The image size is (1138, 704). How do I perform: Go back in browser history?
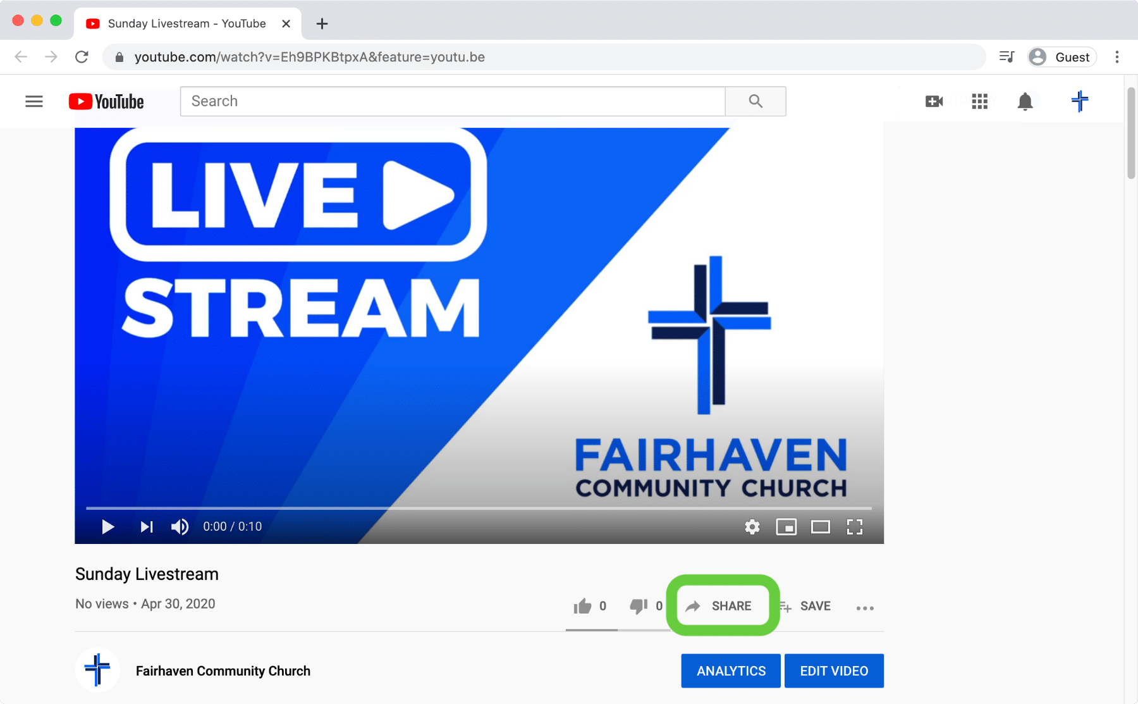pyautogui.click(x=21, y=57)
